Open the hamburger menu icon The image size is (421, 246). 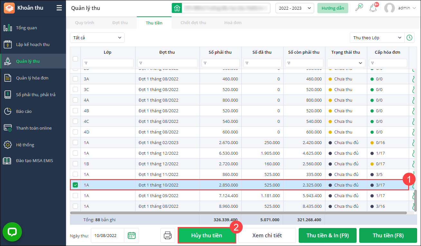[x=59, y=8]
